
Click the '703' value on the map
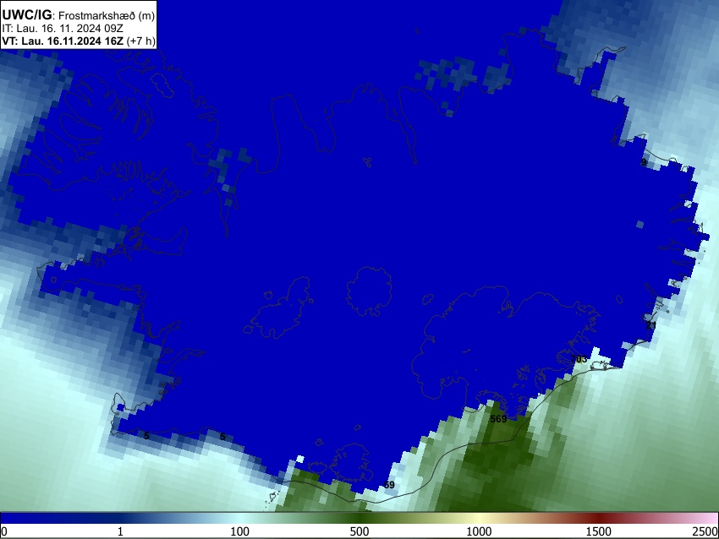coord(579,359)
